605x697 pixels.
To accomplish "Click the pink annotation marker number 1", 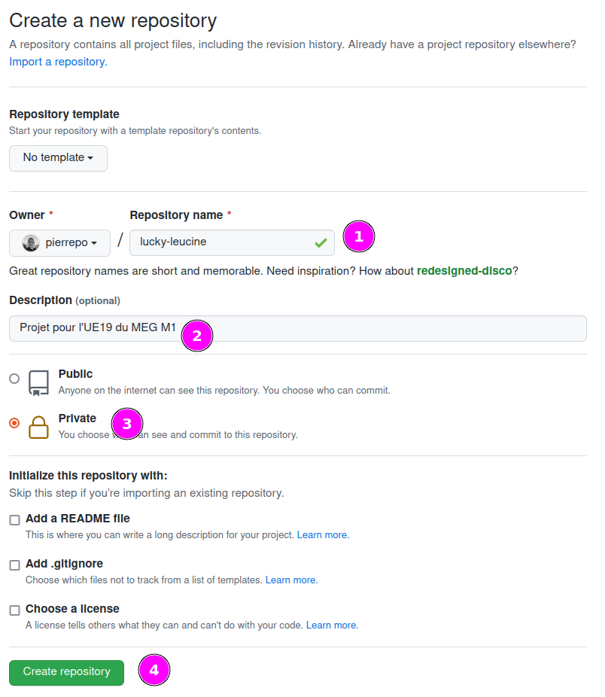I will (x=358, y=236).
